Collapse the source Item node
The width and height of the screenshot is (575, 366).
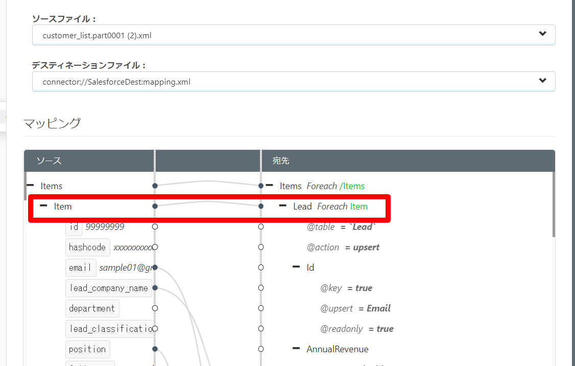(43, 206)
